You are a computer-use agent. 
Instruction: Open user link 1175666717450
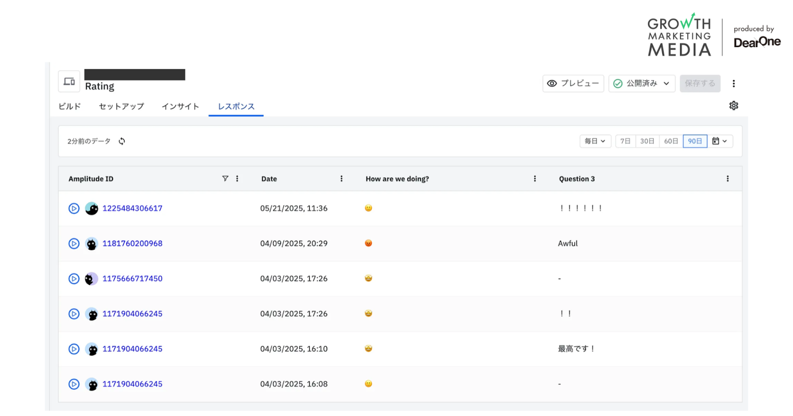(132, 279)
